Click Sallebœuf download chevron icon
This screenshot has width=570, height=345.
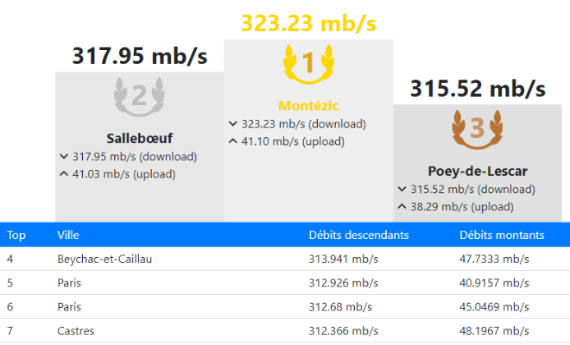[x=64, y=157]
